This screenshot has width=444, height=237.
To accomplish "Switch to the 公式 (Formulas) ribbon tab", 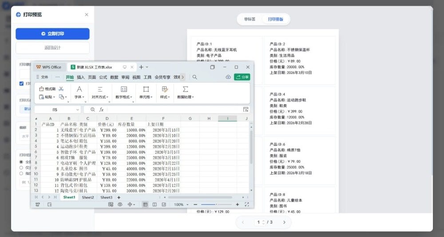I will click(x=103, y=77).
